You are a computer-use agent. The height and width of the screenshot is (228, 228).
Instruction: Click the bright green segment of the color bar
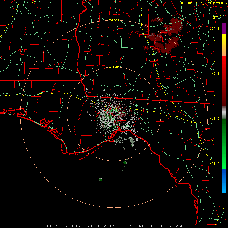point(224,144)
